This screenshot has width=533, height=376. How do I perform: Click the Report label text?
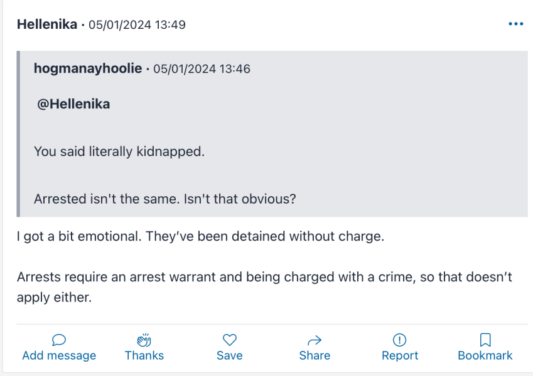[399, 355]
